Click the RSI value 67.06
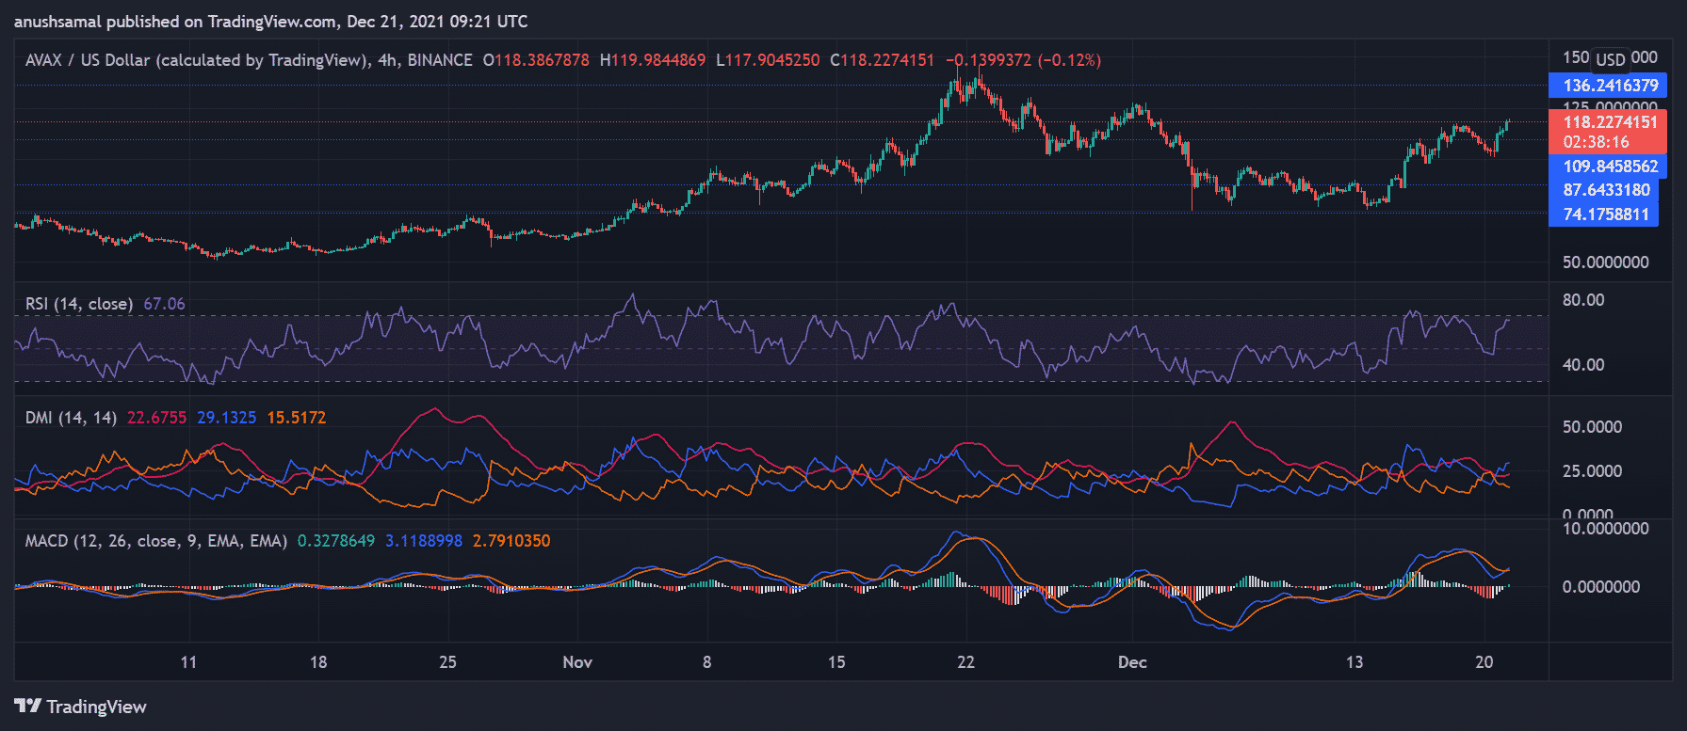Viewport: 1687px width, 731px height. 164,304
